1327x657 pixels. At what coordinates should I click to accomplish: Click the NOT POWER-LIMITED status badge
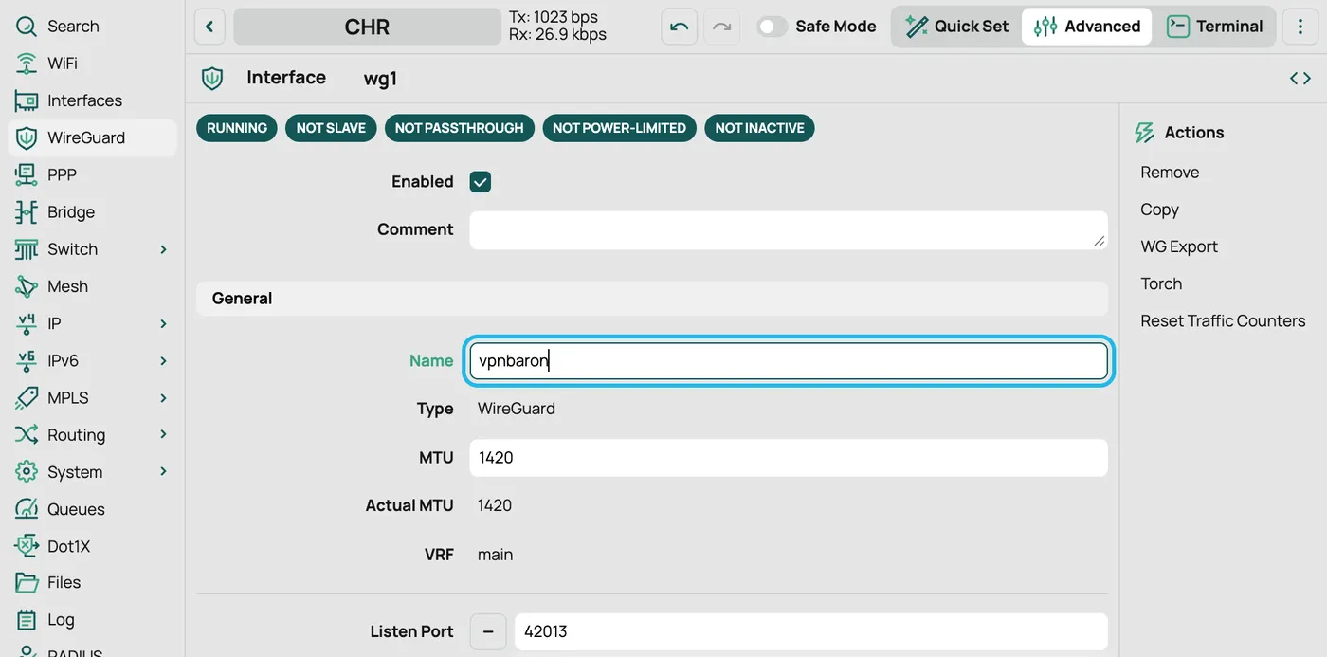620,128
